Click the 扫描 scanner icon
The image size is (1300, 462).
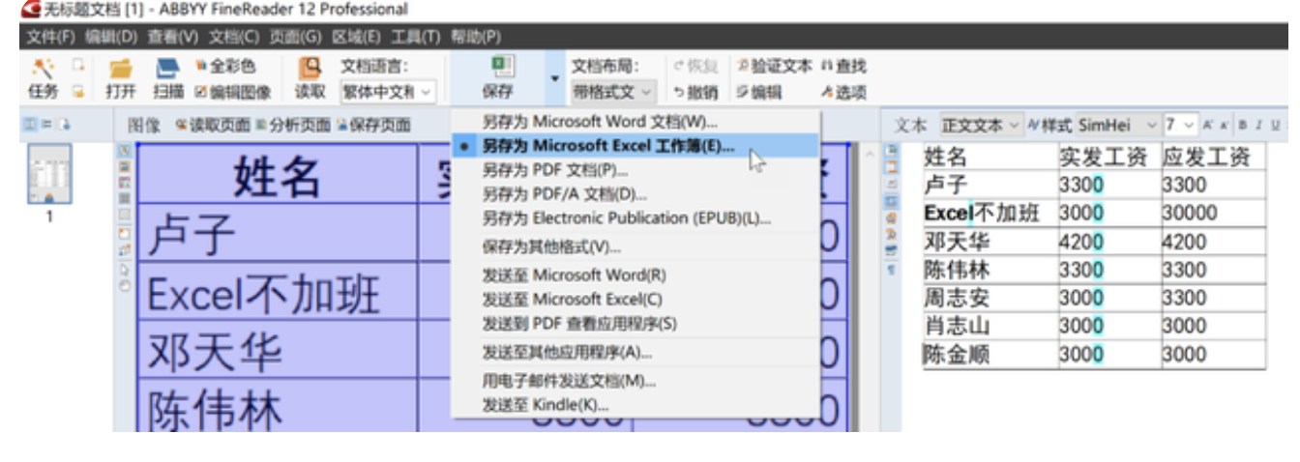tap(168, 69)
